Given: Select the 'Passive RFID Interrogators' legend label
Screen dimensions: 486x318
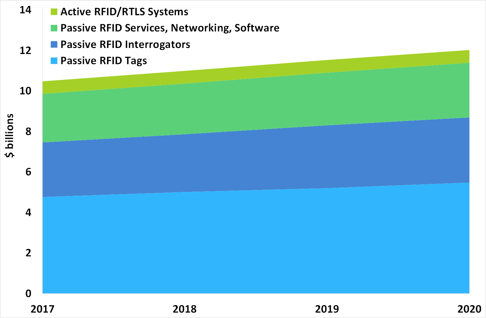Looking at the screenshot, I should click(125, 44).
